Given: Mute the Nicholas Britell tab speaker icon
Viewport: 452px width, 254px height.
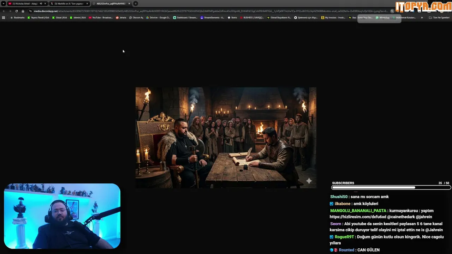Looking at the screenshot, I should click(x=41, y=4).
